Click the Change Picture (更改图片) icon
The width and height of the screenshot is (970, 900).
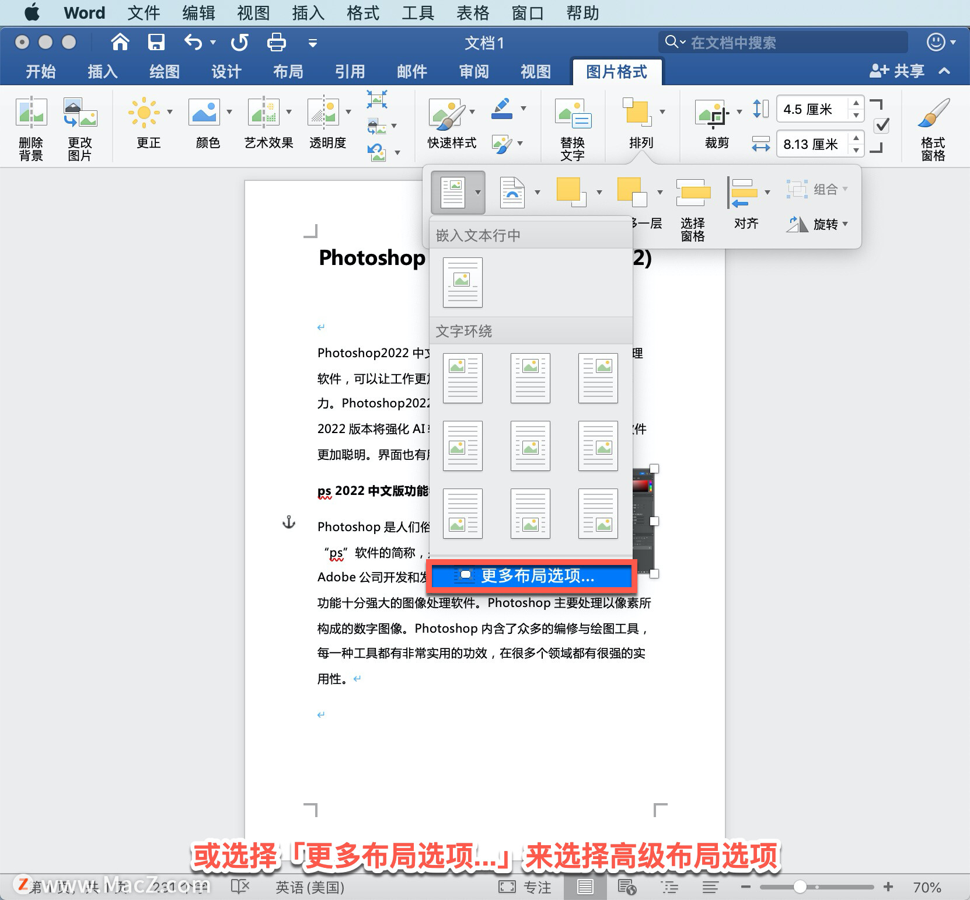[x=80, y=113]
